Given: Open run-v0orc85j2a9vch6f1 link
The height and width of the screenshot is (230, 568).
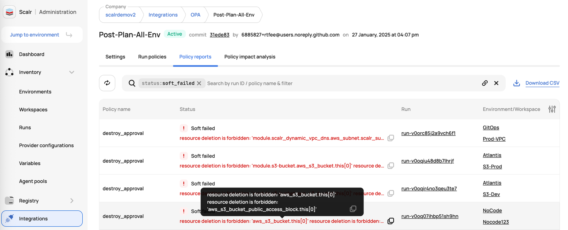Looking at the screenshot, I should click(428, 133).
